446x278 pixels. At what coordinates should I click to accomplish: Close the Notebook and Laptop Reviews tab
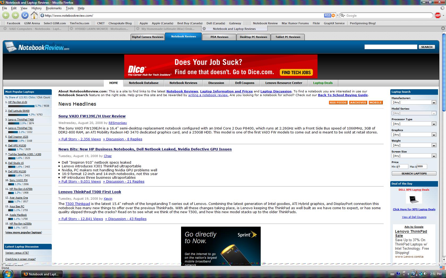coord(204,29)
